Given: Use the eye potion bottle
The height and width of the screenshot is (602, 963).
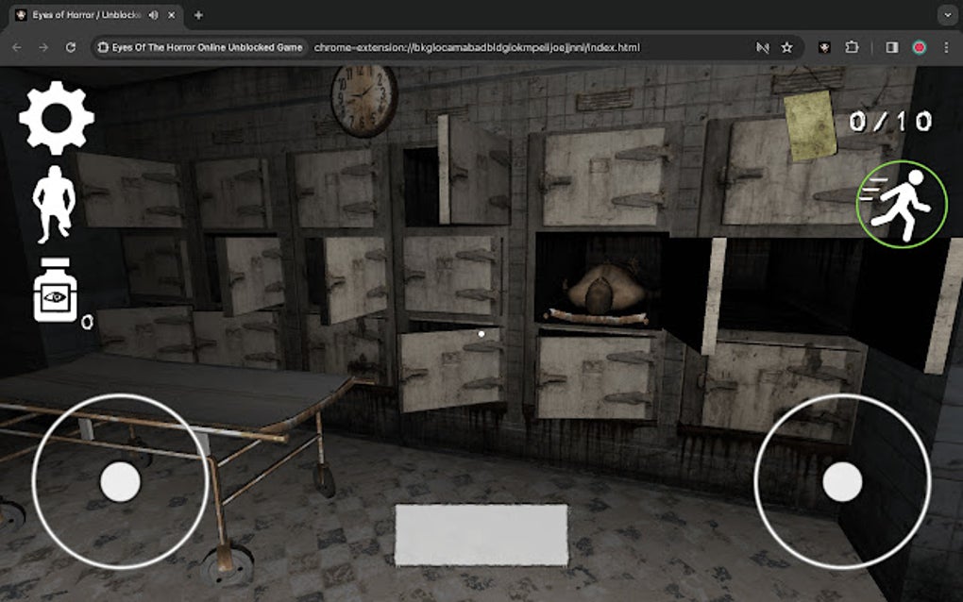Looking at the screenshot, I should click(56, 290).
